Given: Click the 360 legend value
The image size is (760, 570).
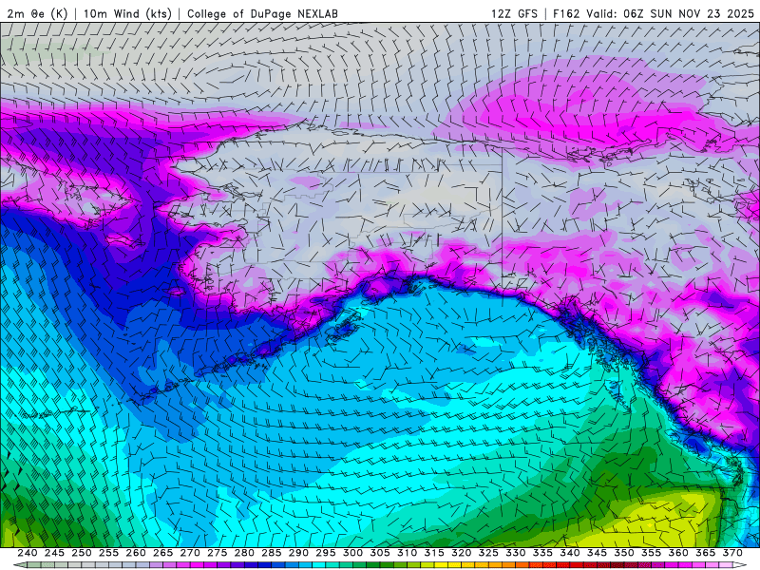Looking at the screenshot, I should (678, 553).
